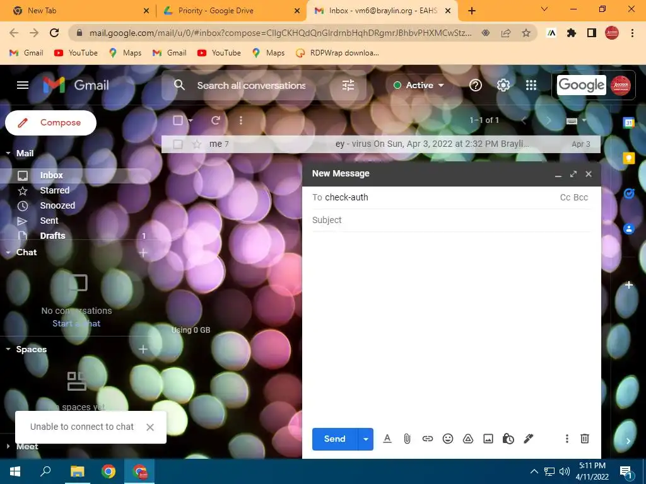646x484 pixels.
Task: Open more send options arrow
Action: click(366, 439)
